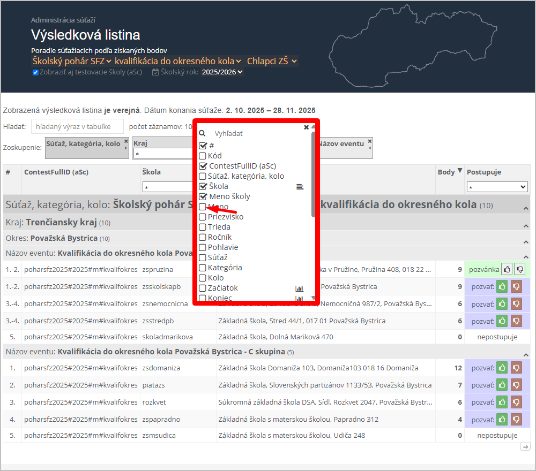Tick the Priezvisko column checkbox

click(203, 217)
